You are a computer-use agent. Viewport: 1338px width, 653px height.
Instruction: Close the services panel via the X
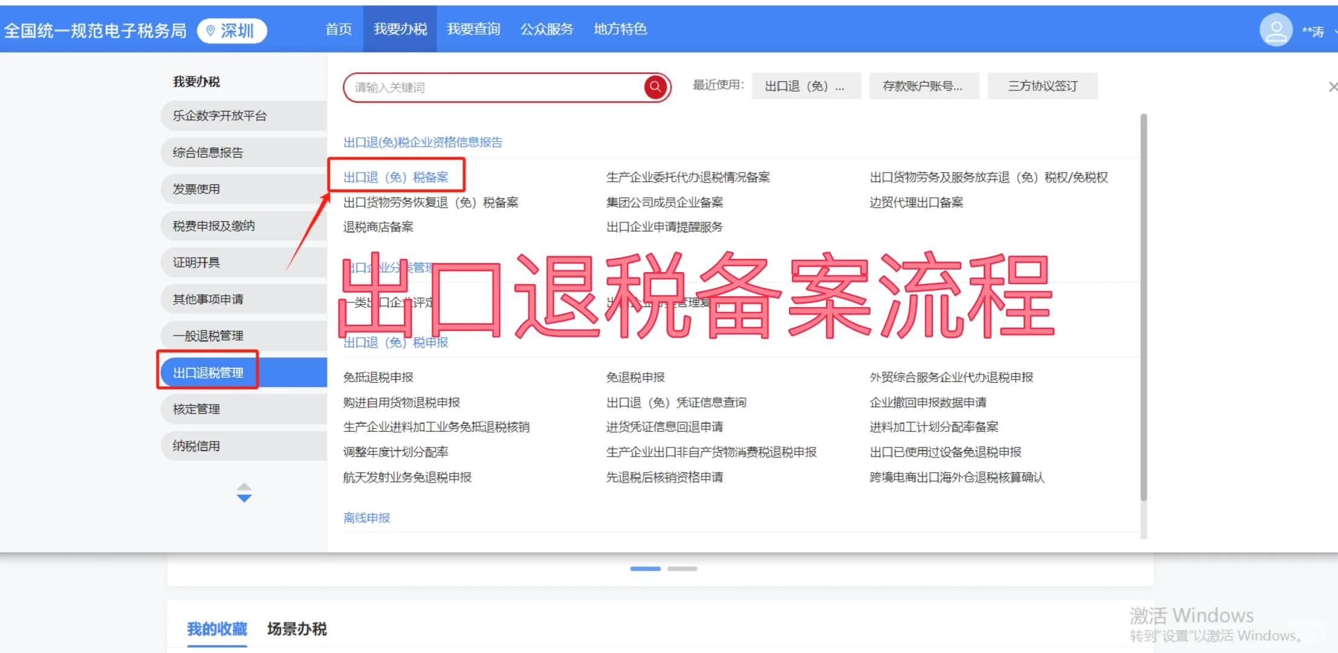tap(1332, 86)
